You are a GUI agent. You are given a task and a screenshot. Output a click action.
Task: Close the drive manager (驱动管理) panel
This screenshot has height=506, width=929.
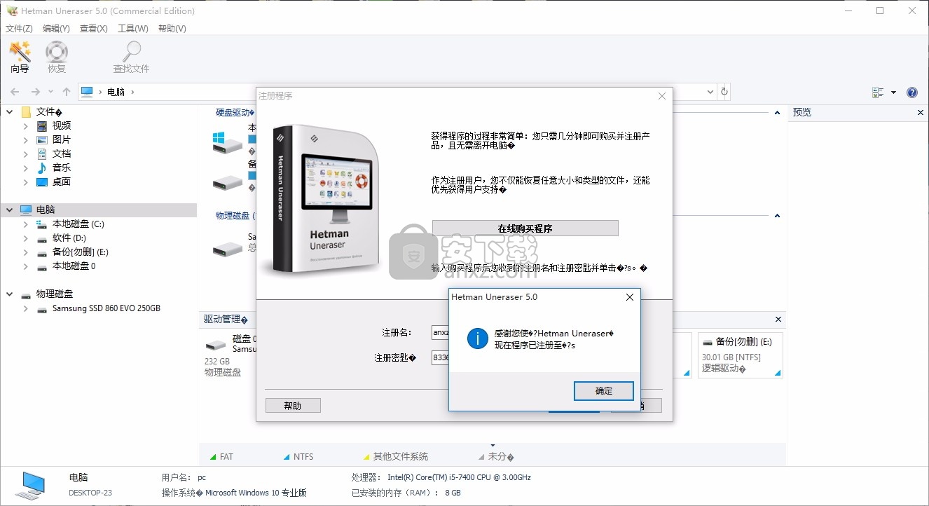pyautogui.click(x=778, y=320)
